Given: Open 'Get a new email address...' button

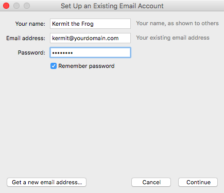Looking at the screenshot, I should [x=46, y=182].
